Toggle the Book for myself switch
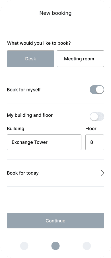This screenshot has width=111, height=258. 97,90
